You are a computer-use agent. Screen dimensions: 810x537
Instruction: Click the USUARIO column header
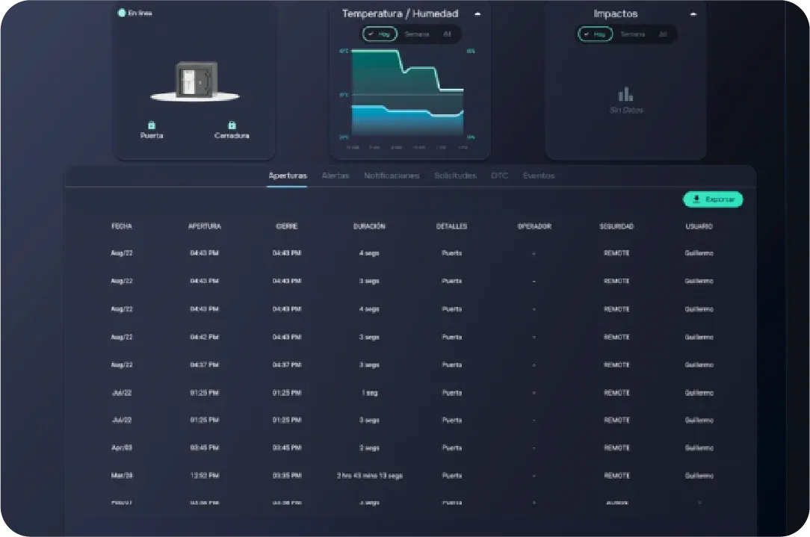(x=699, y=226)
